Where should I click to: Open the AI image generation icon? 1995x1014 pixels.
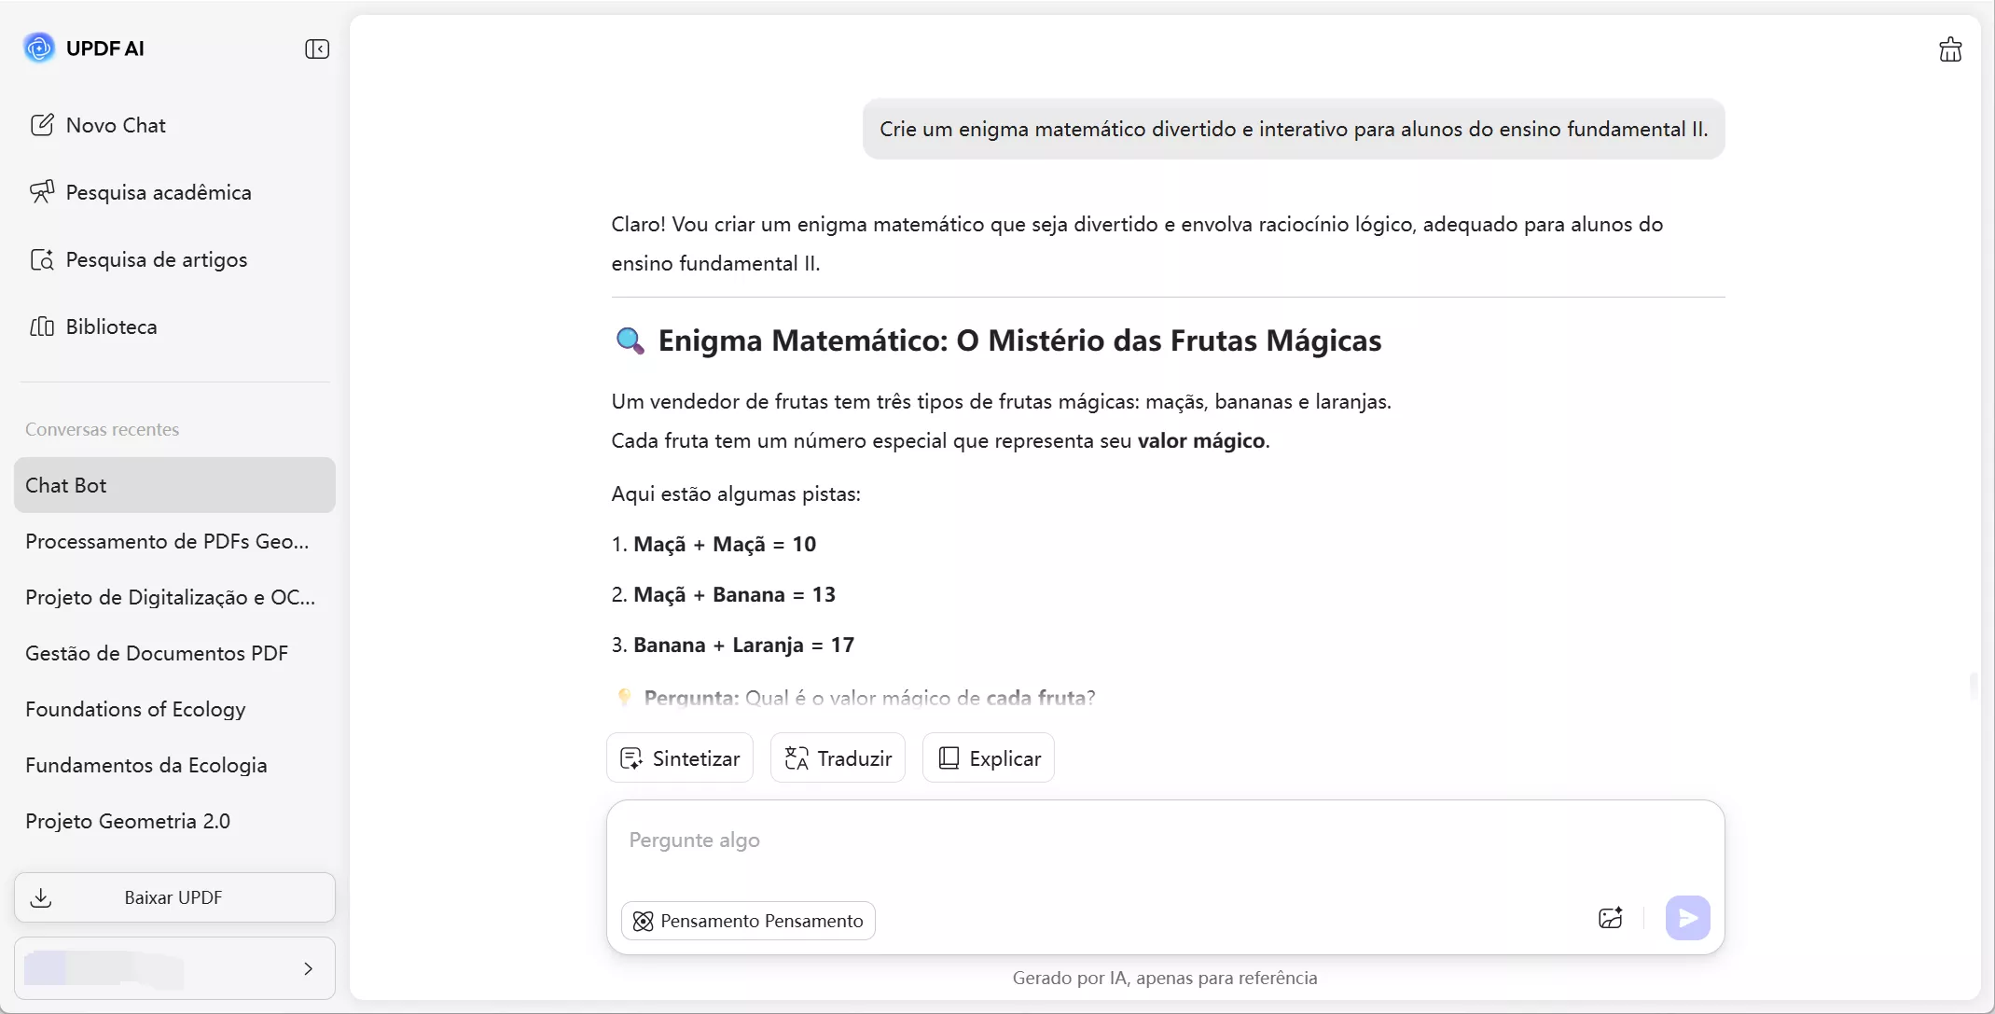point(1610,918)
